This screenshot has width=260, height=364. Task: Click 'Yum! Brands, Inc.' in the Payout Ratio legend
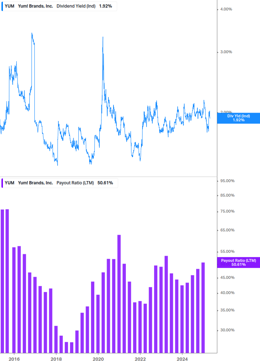coord(35,183)
